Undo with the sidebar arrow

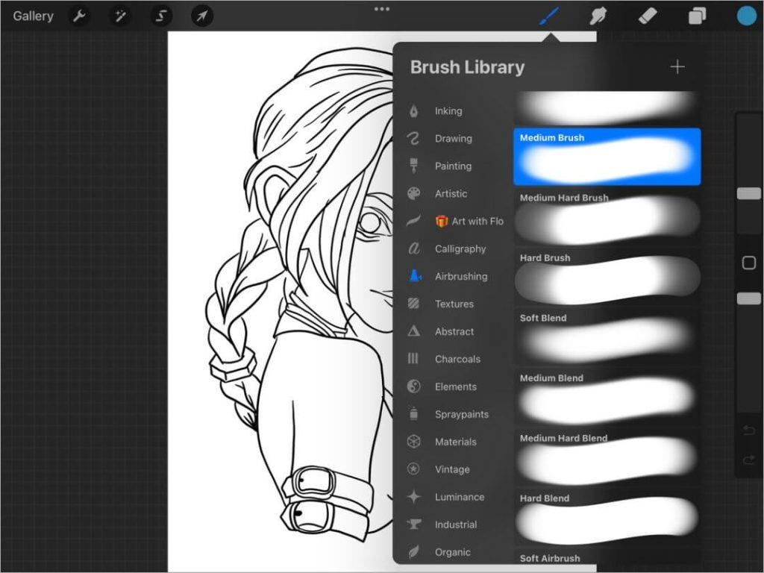(749, 430)
